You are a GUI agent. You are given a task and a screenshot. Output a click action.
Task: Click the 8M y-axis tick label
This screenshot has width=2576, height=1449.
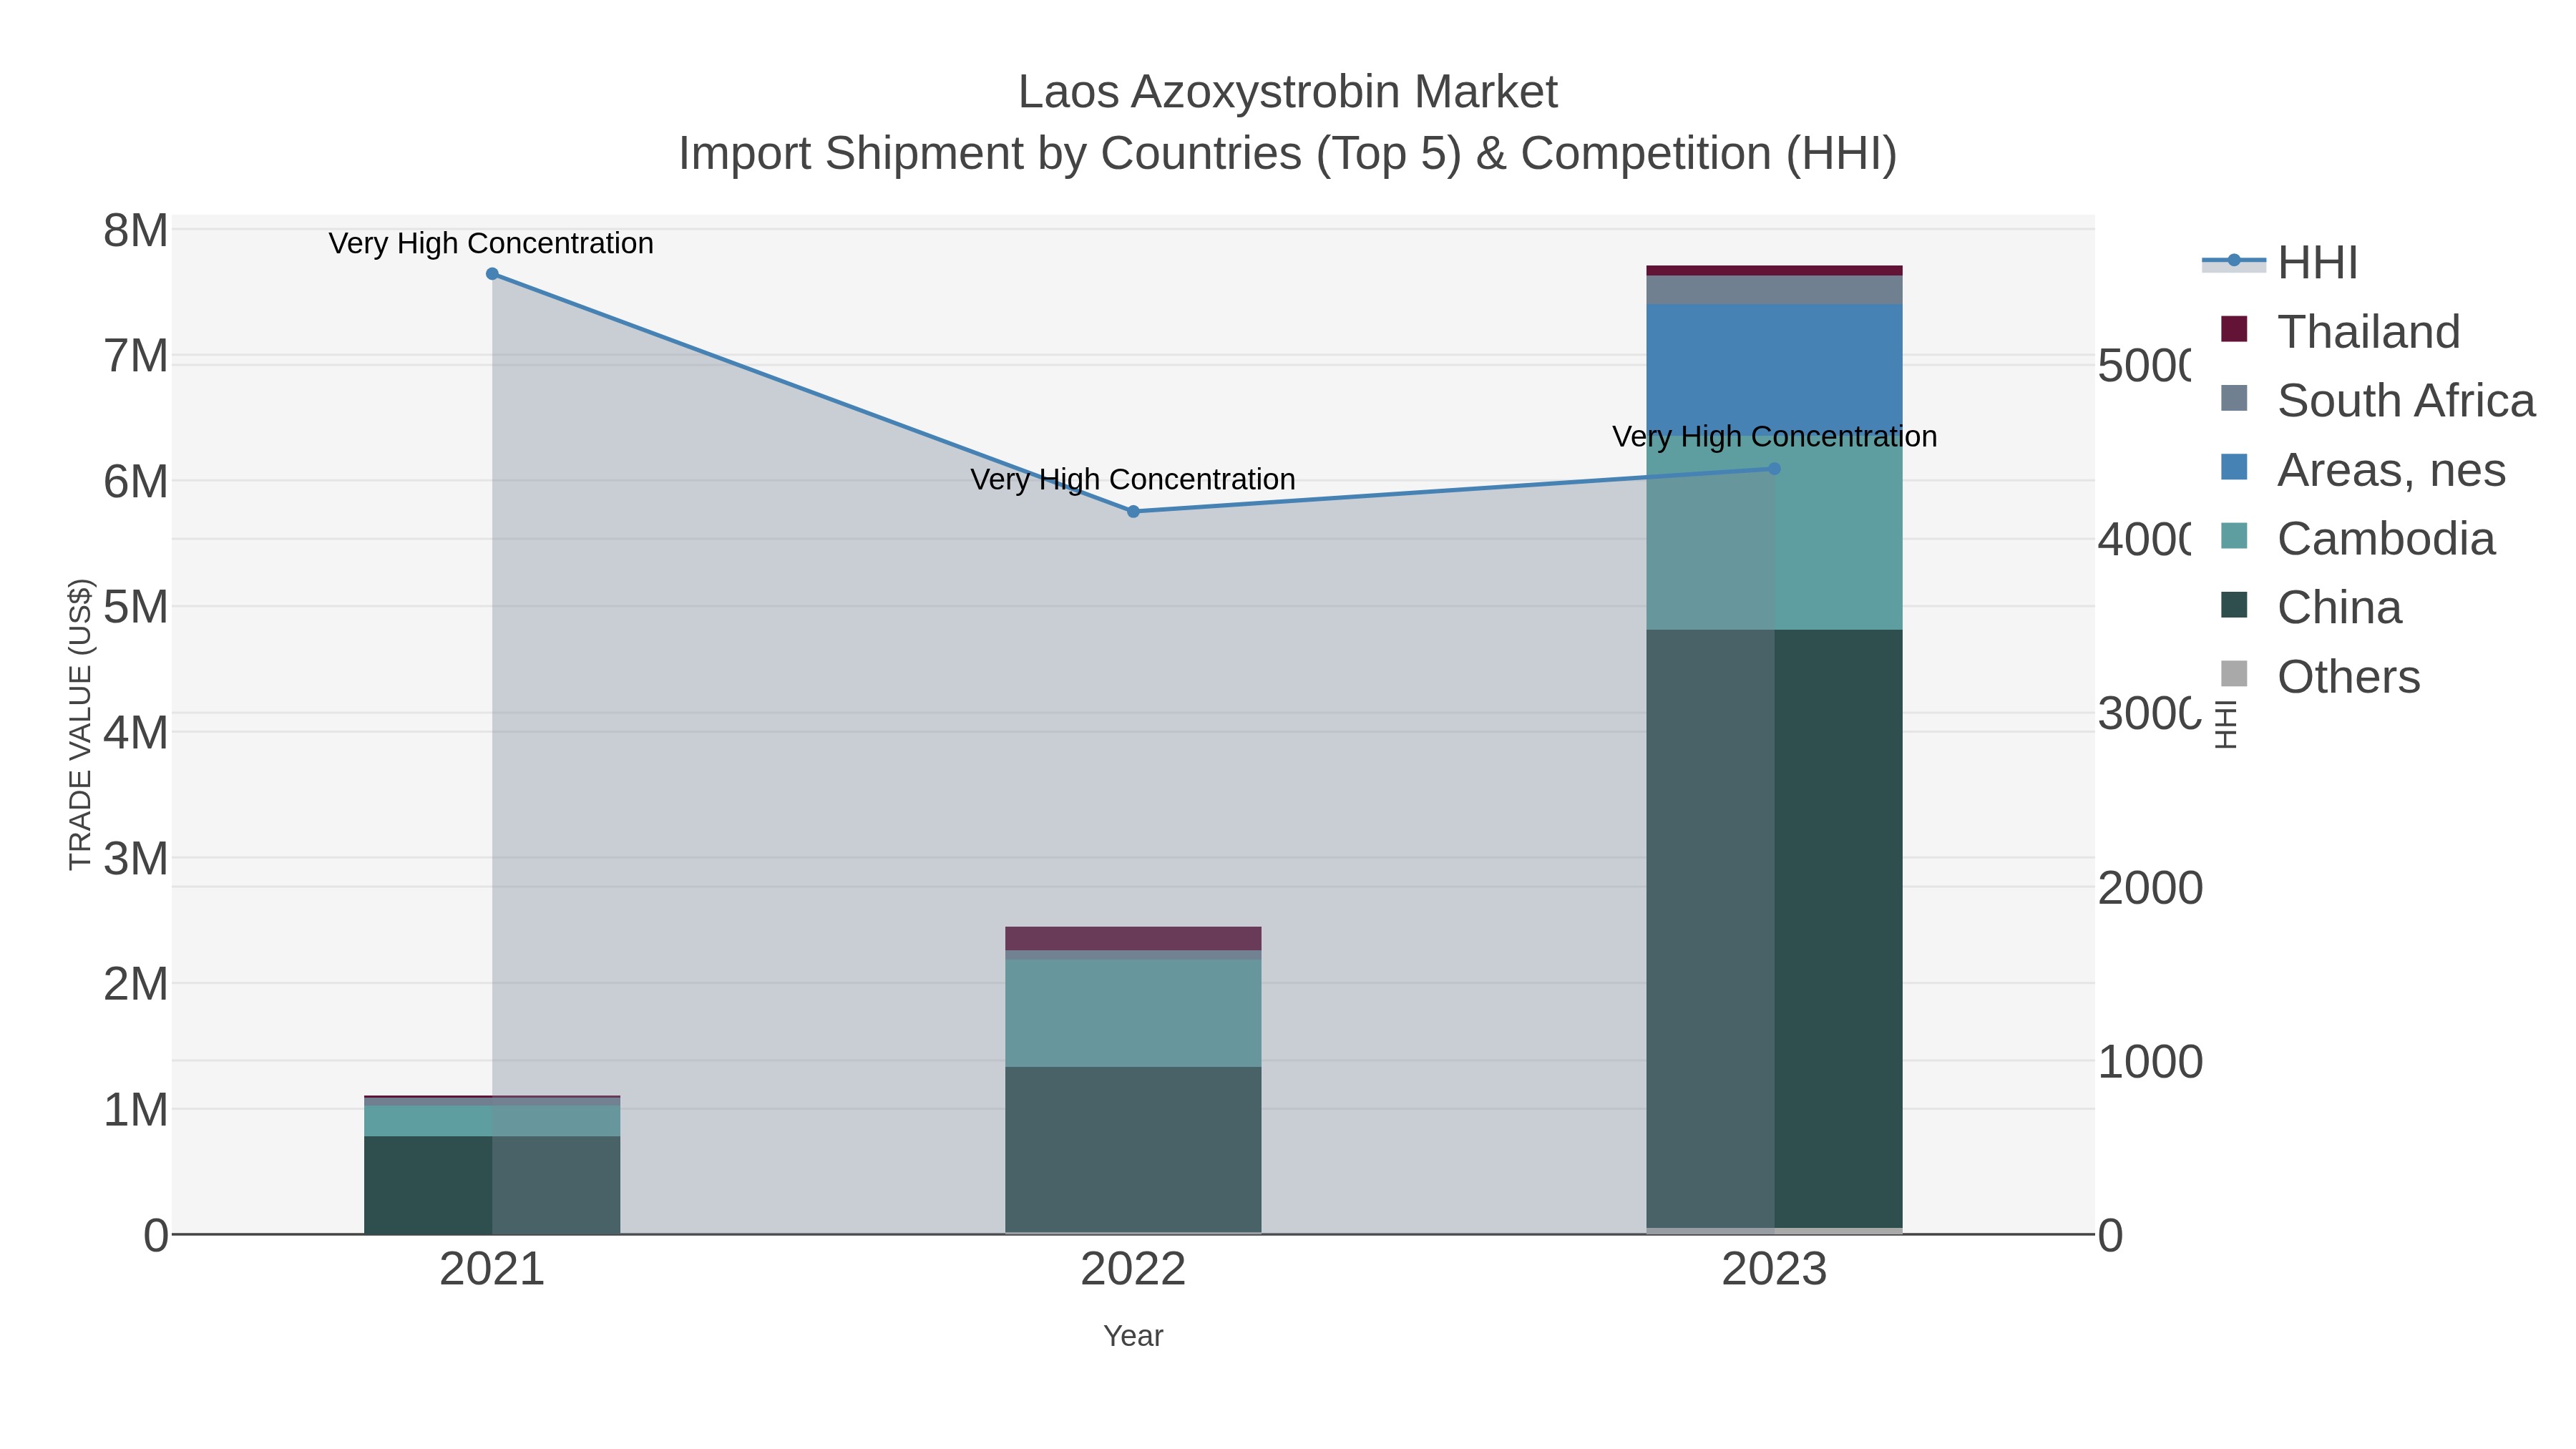point(136,231)
